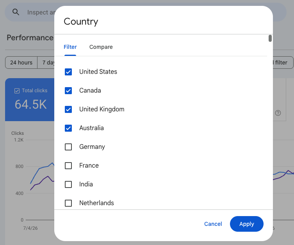Select the Total clicks metric card
Image resolution: width=294 pixels, height=245 pixels.
tap(30, 100)
